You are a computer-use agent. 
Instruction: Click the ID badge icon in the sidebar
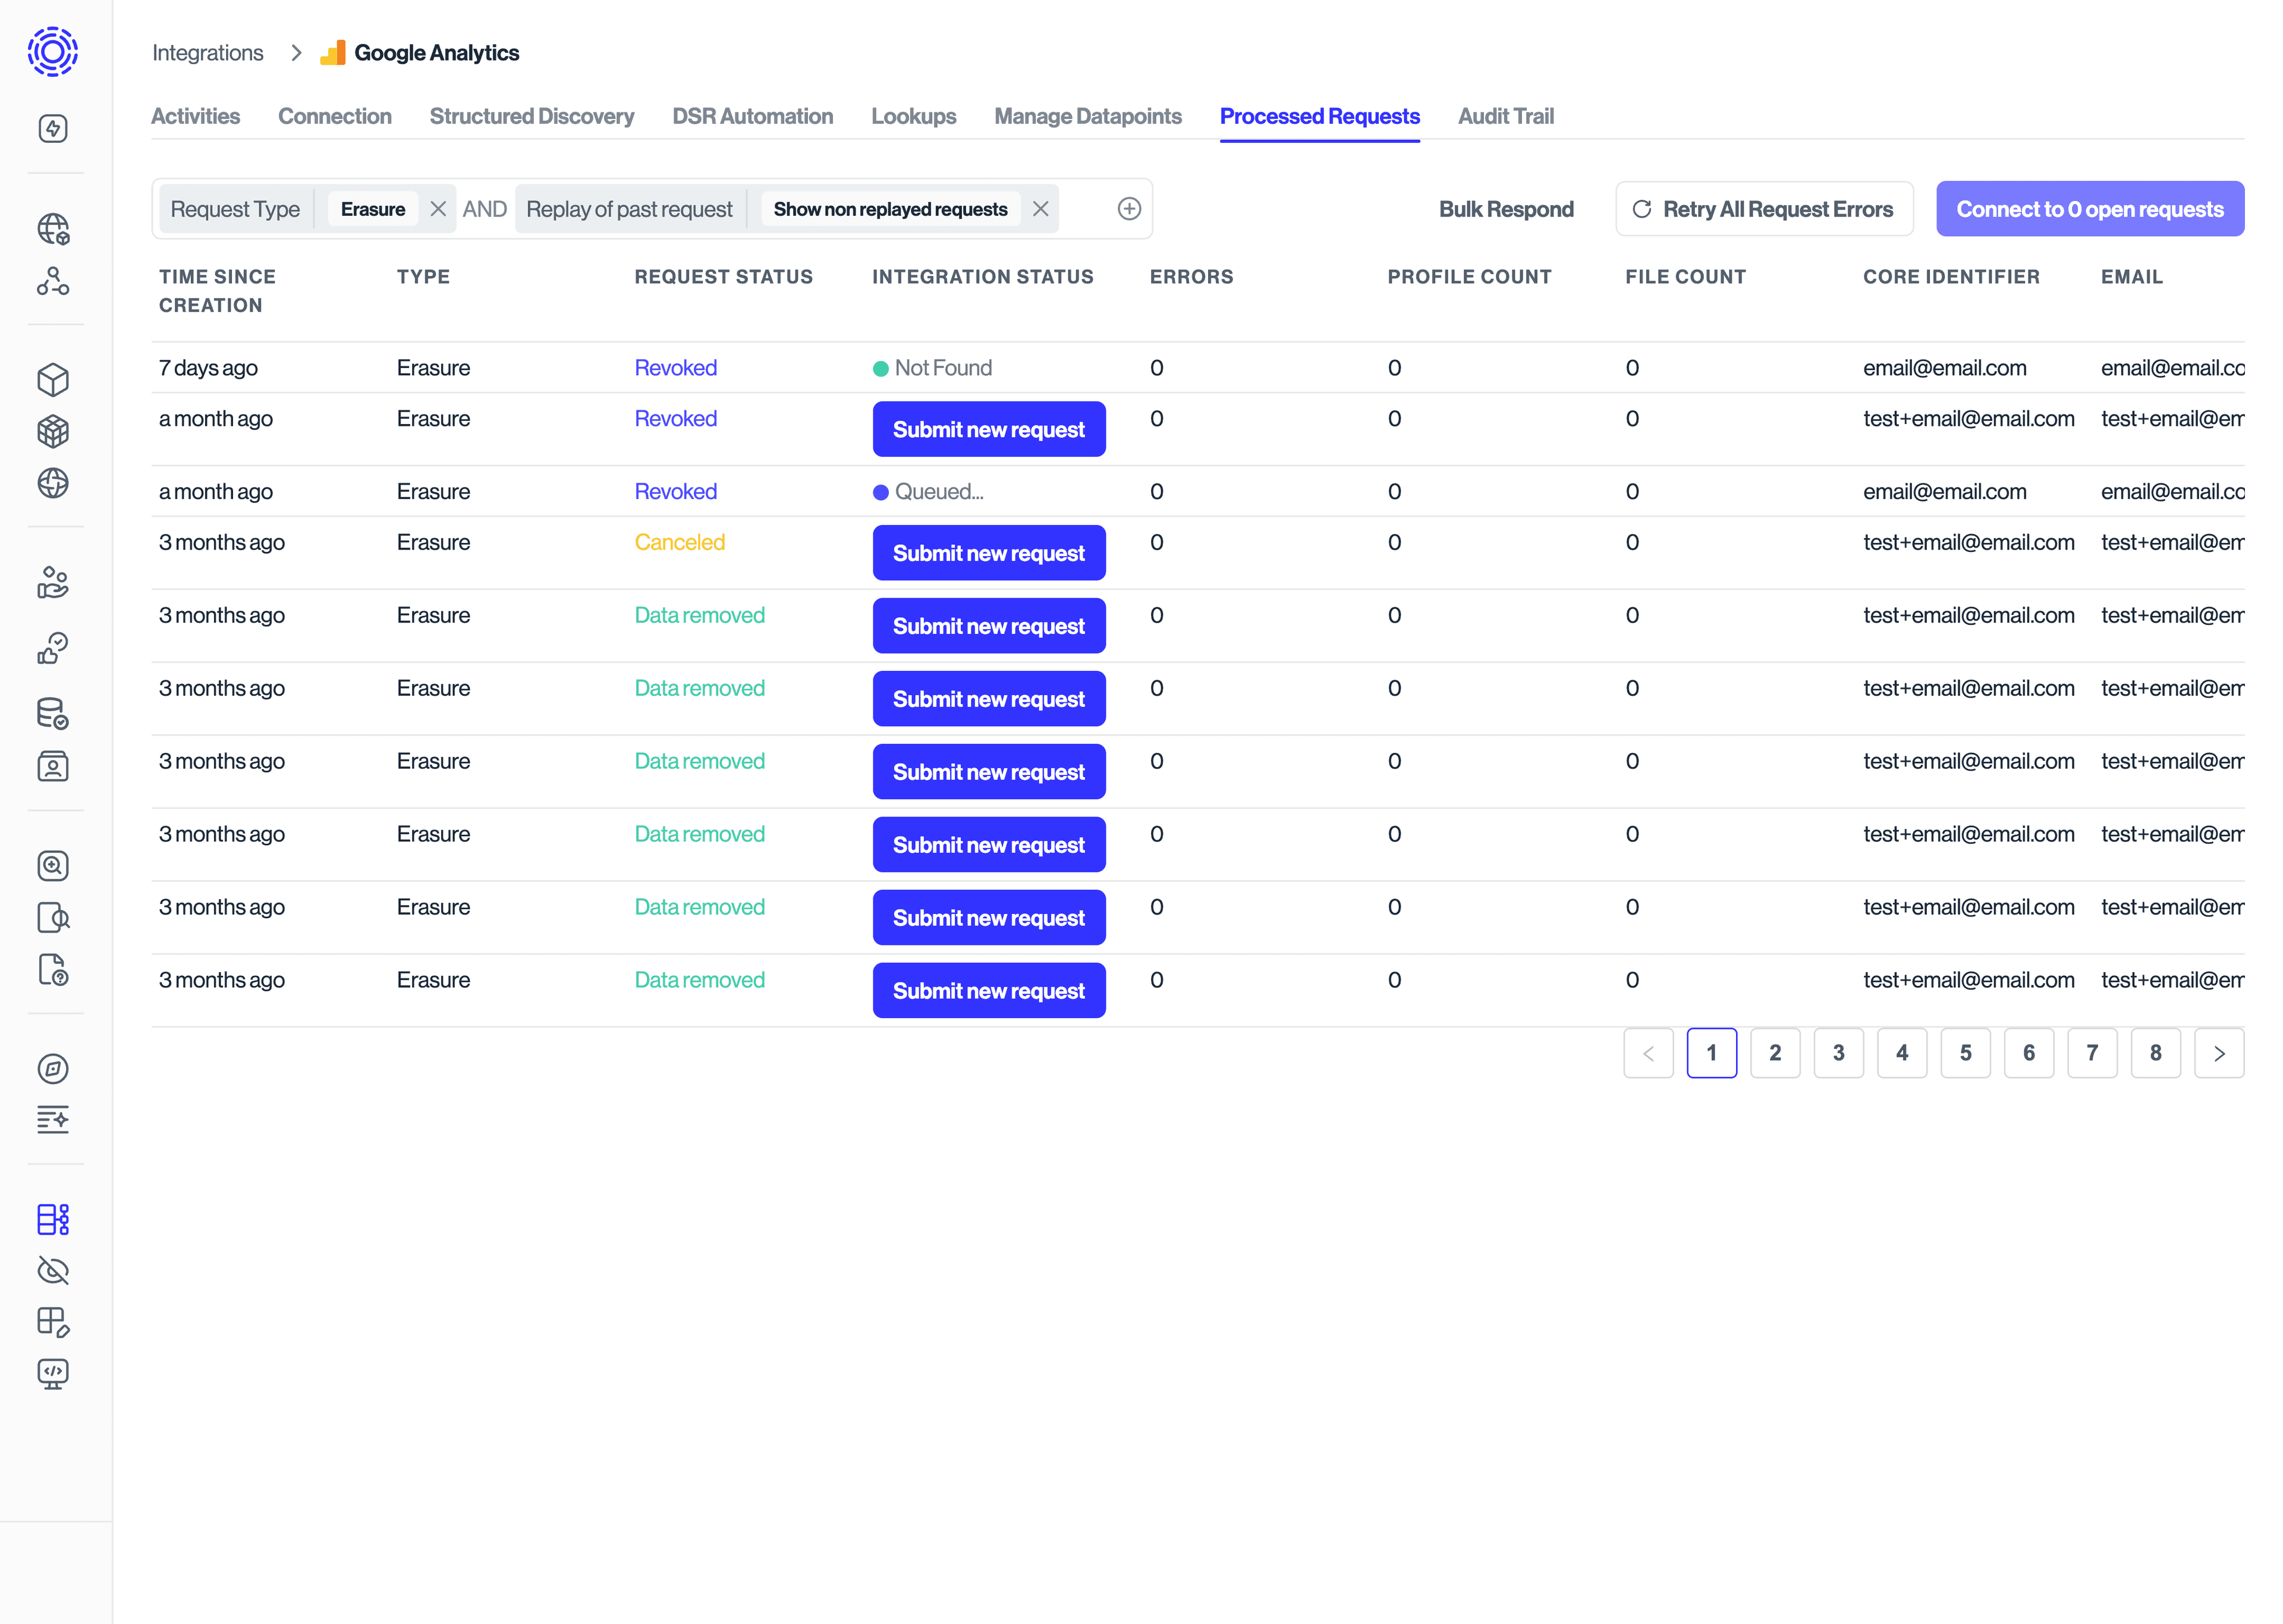tap(54, 766)
